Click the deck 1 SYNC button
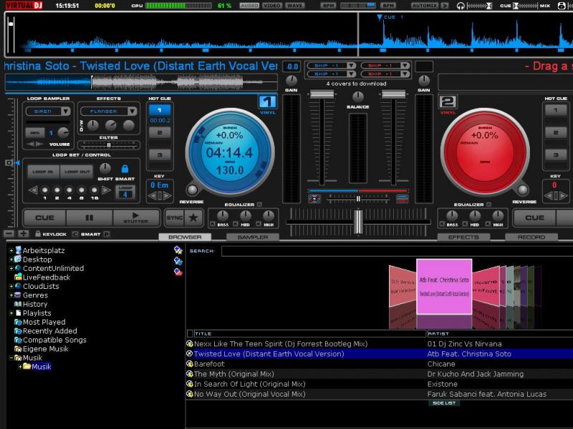Image resolution: width=573 pixels, height=429 pixels. click(x=175, y=217)
